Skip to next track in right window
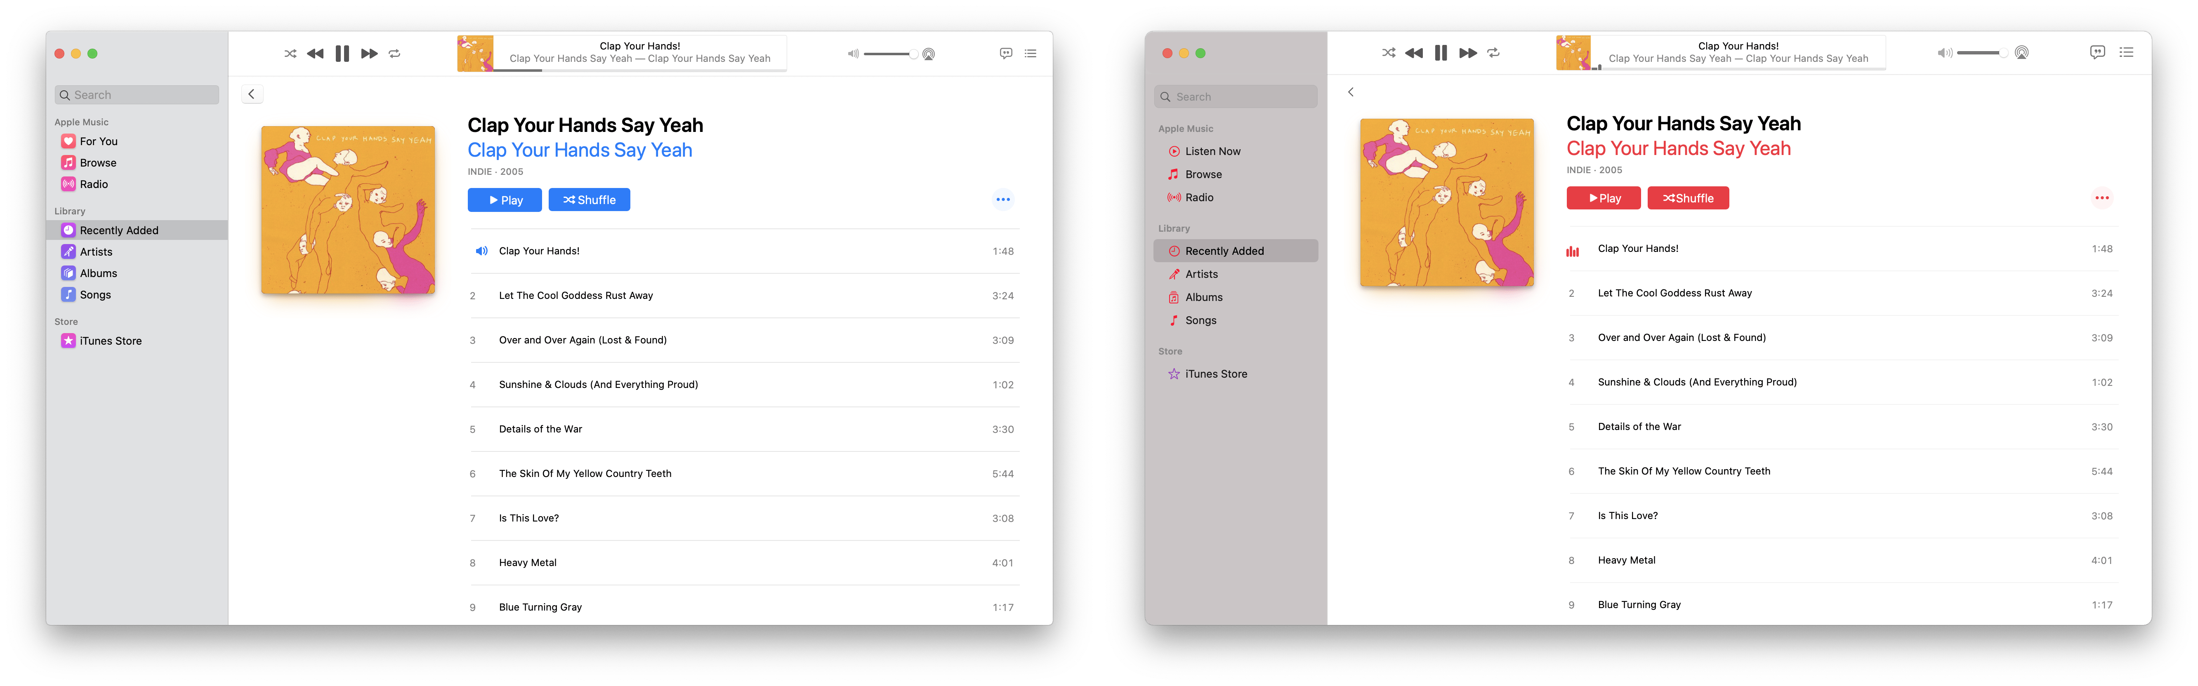 click(x=1468, y=53)
